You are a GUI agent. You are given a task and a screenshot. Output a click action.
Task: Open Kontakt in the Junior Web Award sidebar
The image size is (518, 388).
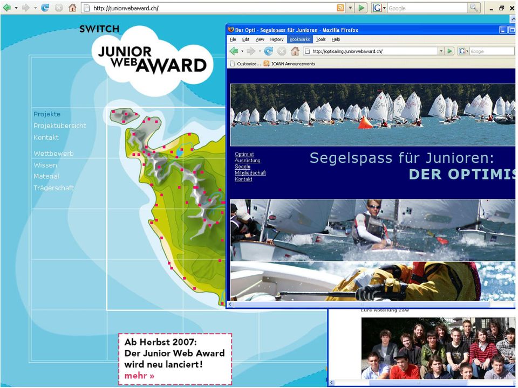(46, 137)
